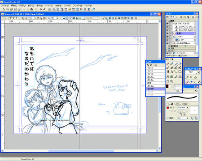
Task: Enable the 補正 correction checkbox
Action: [x=168, y=118]
